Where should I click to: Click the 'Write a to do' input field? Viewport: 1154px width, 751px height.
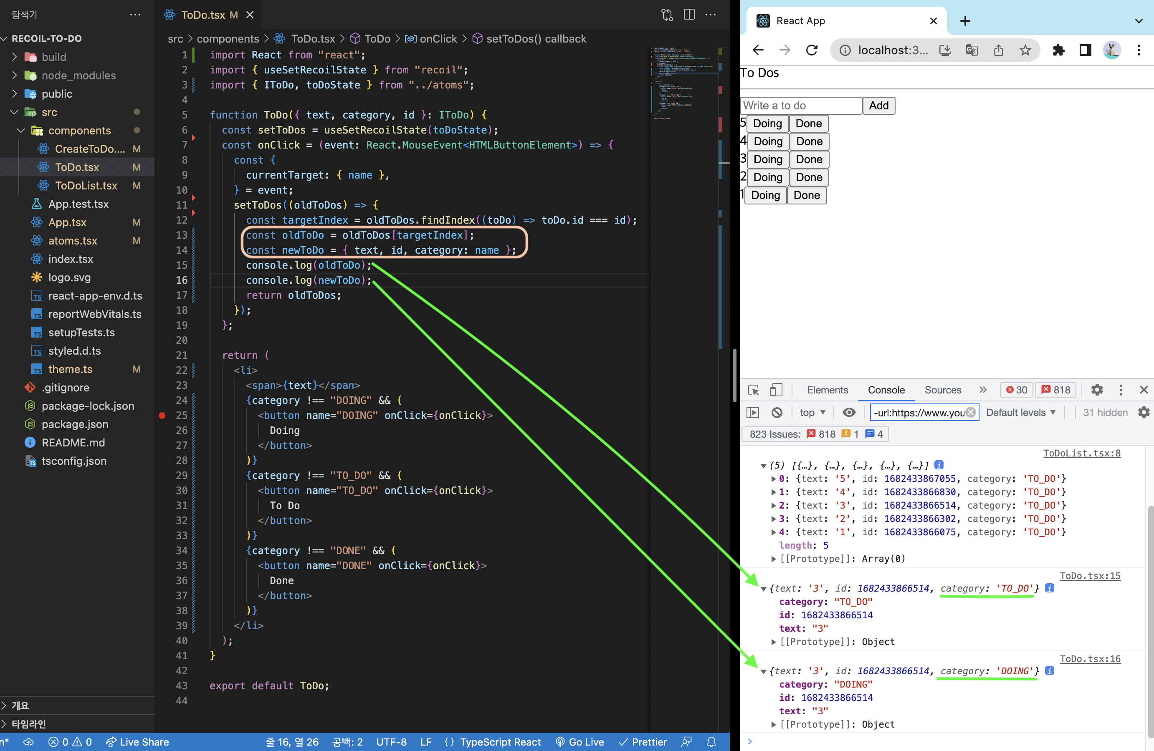point(801,106)
